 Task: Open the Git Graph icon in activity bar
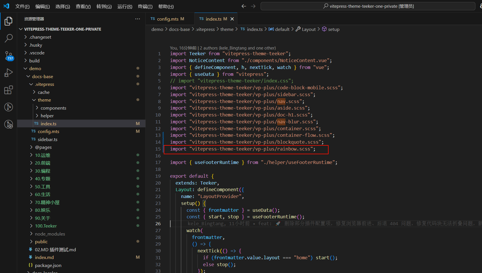pos(9,107)
